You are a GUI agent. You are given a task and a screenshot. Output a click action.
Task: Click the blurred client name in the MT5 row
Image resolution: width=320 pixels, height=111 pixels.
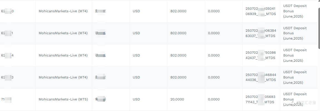100,99
